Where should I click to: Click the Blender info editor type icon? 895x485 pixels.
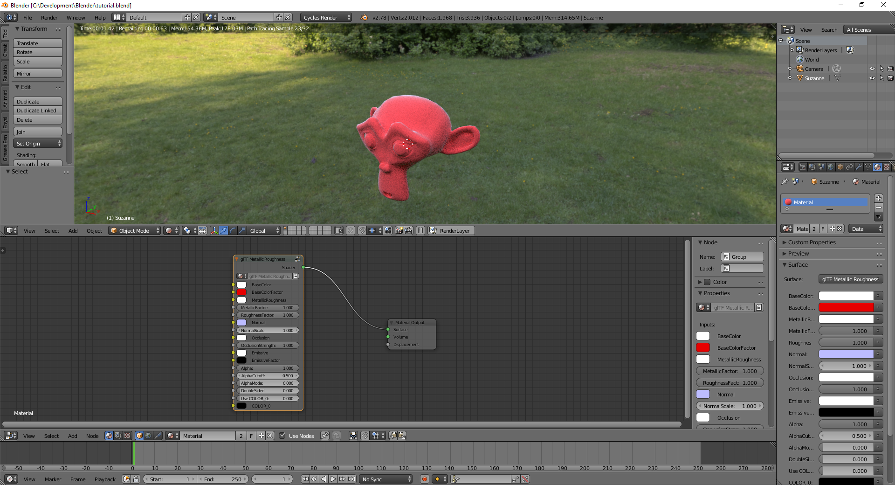pos(11,17)
